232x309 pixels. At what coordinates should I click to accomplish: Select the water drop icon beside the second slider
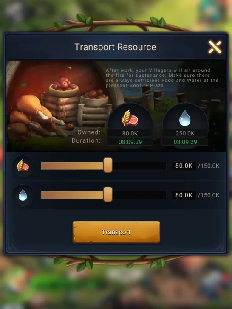point(23,195)
